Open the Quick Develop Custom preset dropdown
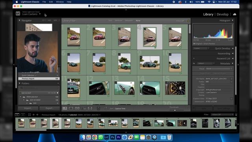The width and height of the screenshot is (252, 142). click(201, 48)
